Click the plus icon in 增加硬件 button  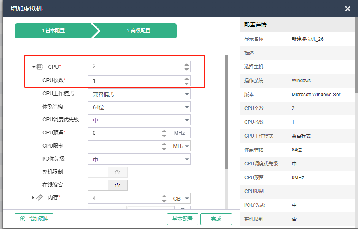pos(23,219)
